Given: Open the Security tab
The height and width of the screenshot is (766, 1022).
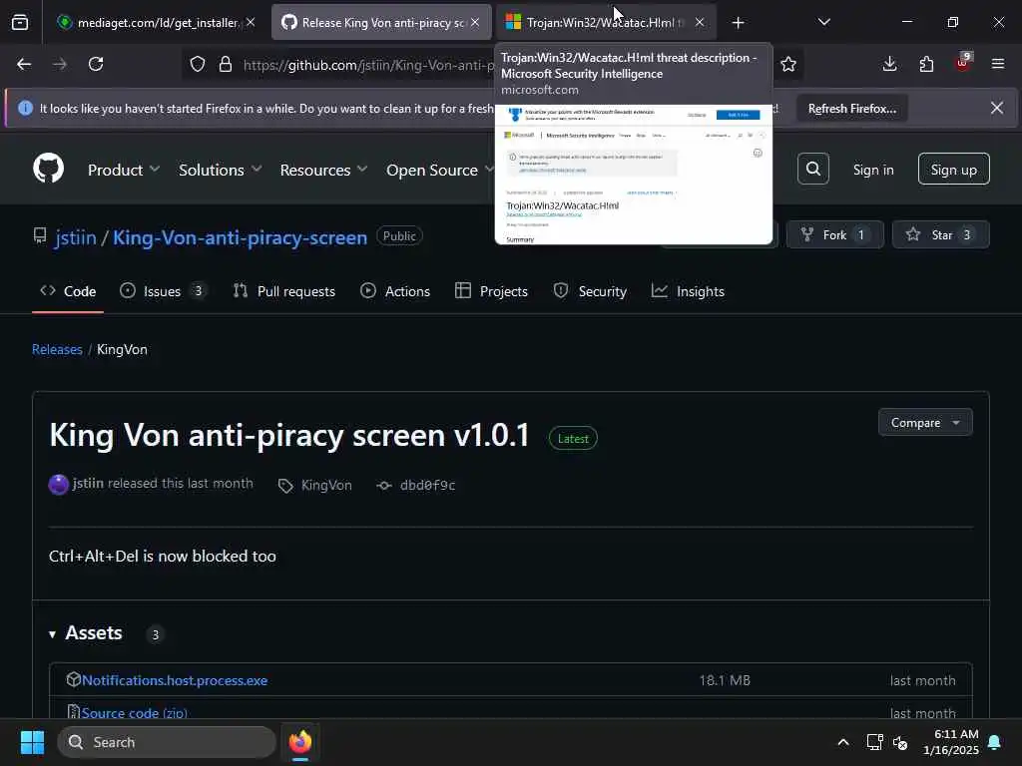Looking at the screenshot, I should coord(590,291).
